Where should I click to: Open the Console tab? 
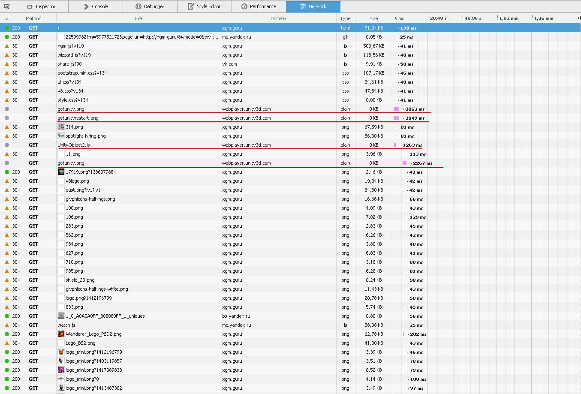[96, 6]
